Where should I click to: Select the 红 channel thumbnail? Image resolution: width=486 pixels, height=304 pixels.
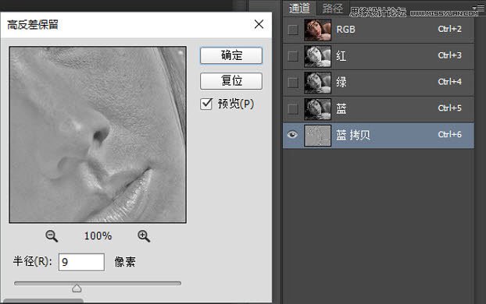(317, 56)
